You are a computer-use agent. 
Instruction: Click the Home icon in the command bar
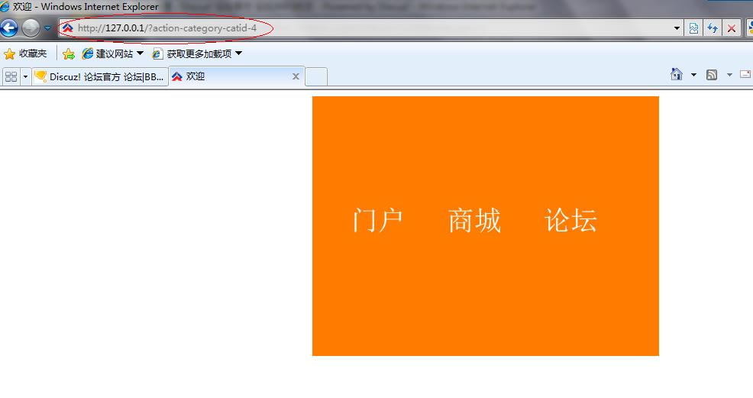click(677, 74)
